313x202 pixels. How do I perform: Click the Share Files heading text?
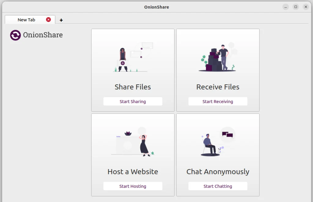click(133, 87)
